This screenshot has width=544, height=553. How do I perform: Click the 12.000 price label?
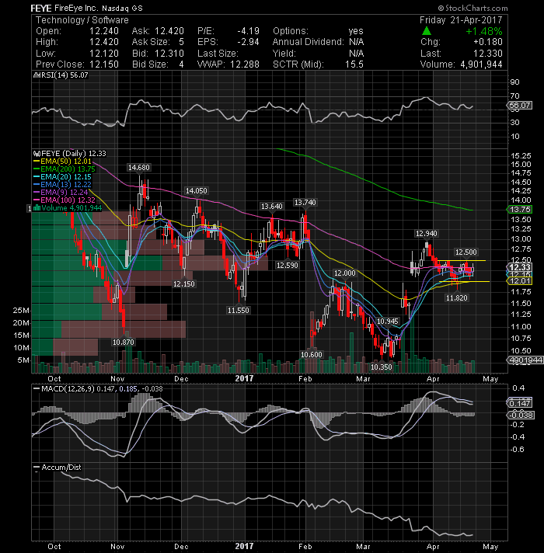(x=345, y=273)
